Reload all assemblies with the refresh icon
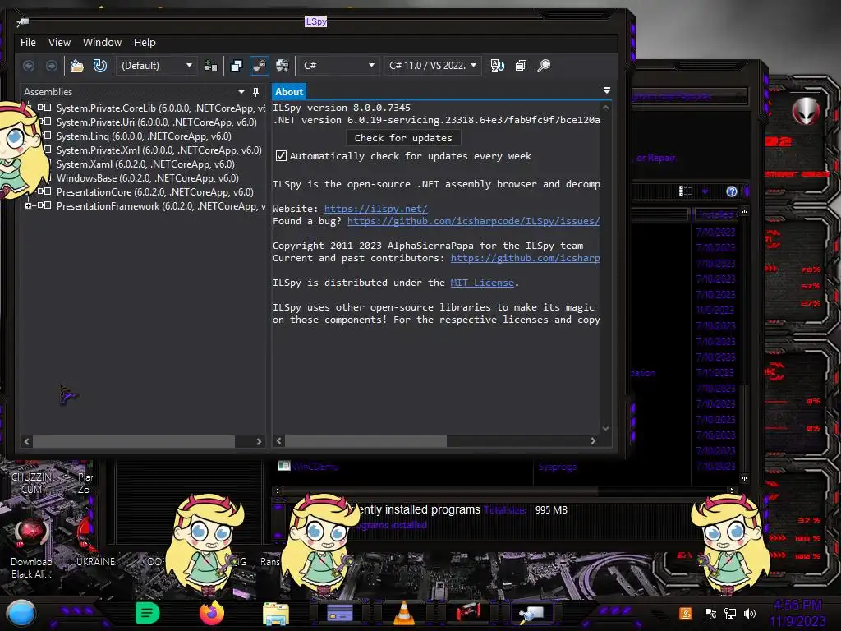Image resolution: width=841 pixels, height=631 pixels. coord(99,66)
